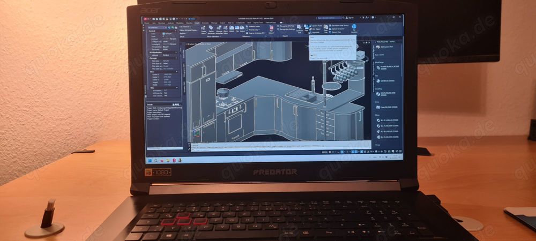
Task: Expand the Block Definition panel dropdown
Action: click(x=214, y=36)
